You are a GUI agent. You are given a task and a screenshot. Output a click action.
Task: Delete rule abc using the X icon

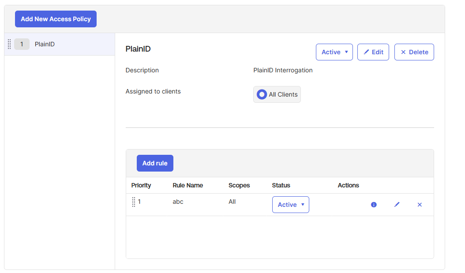click(420, 205)
